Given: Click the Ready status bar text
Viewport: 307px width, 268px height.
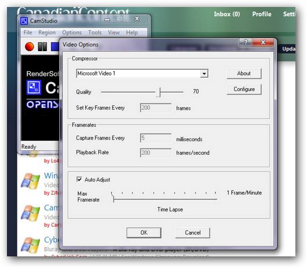Looking at the screenshot, I should click(29, 146).
